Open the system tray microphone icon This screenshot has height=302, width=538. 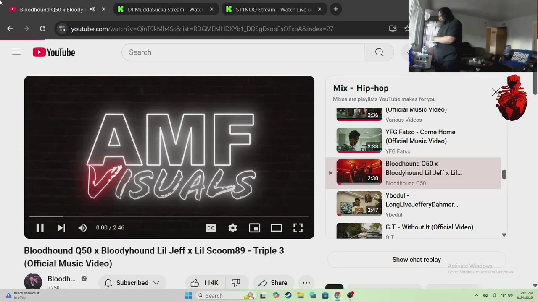(494, 295)
